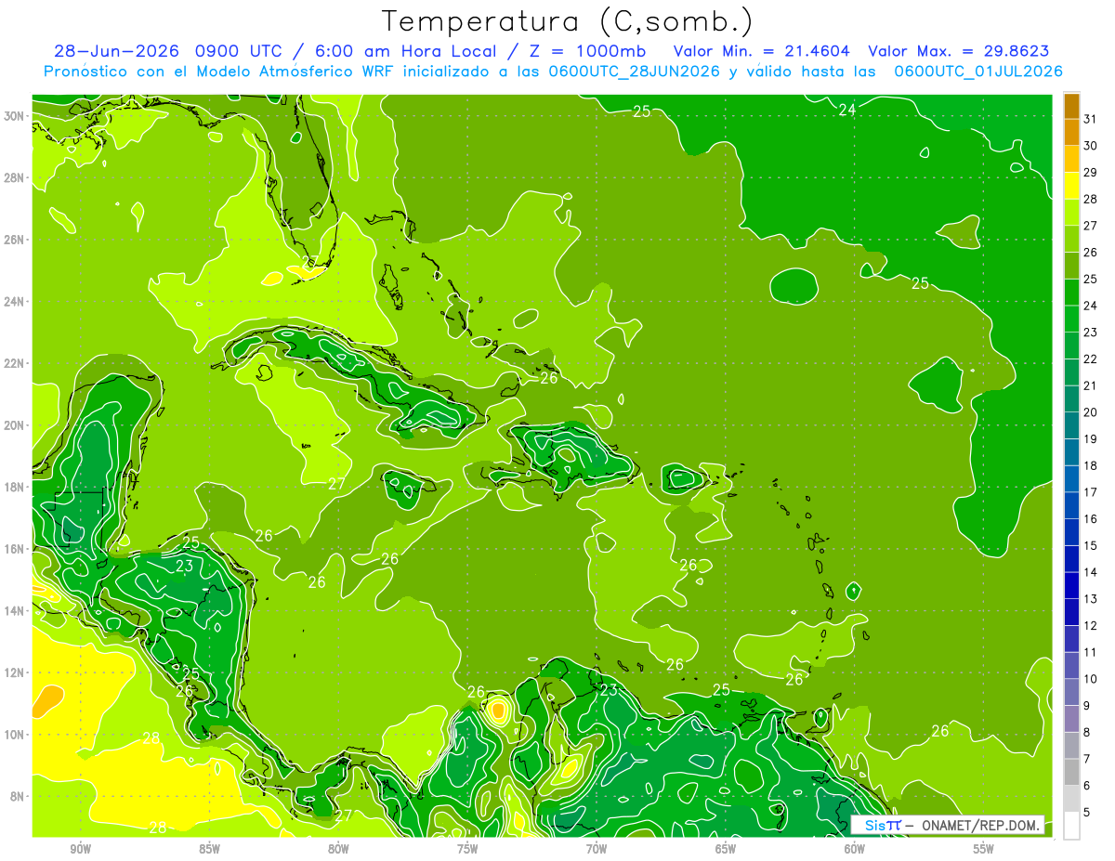Click the 20N latitude axis label
Screen dimensions: 1115x861
[14, 425]
